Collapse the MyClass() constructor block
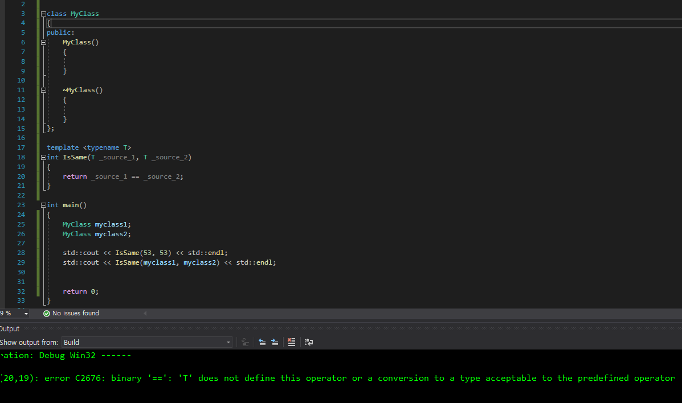This screenshot has height=403, width=682. click(43, 42)
